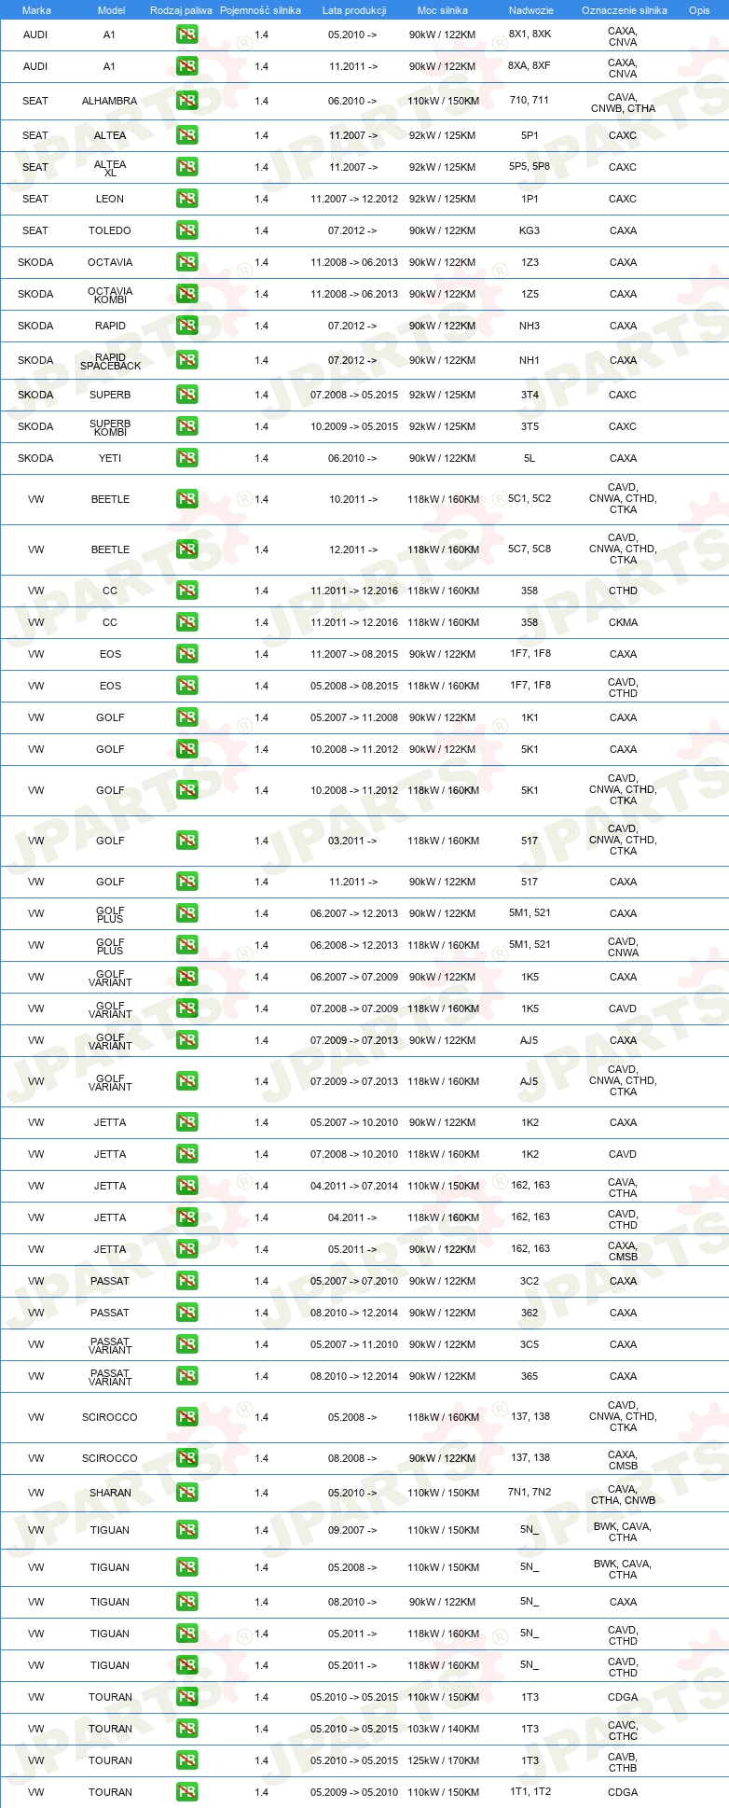
Task: Click fuel icon in Seat Alhambra row
Action: click(x=186, y=101)
